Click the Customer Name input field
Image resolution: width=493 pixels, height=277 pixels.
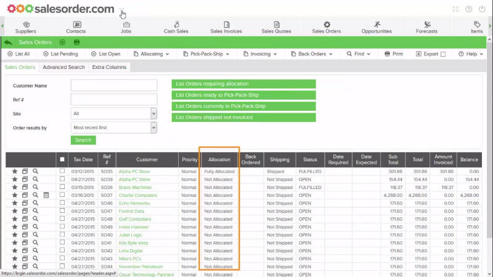point(113,86)
